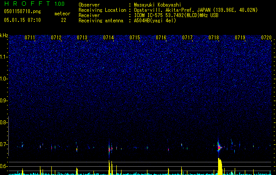276x175 pixels.
Task: Click the meteor count label
Action: pos(62,14)
